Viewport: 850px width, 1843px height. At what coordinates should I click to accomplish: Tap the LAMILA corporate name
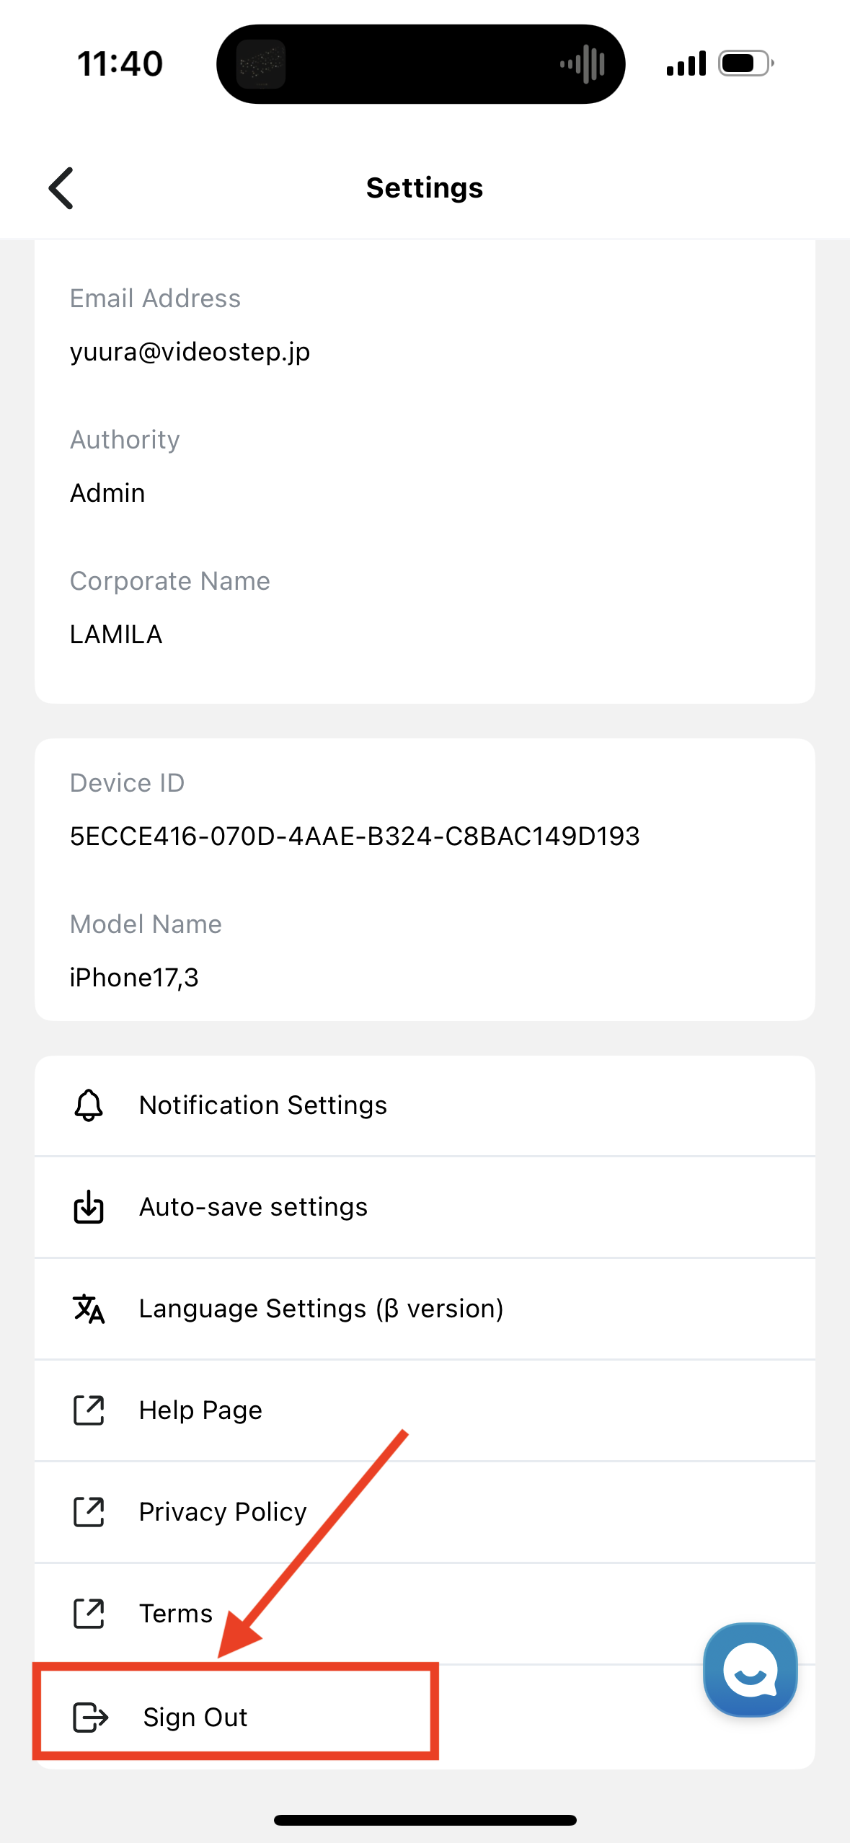coord(116,635)
